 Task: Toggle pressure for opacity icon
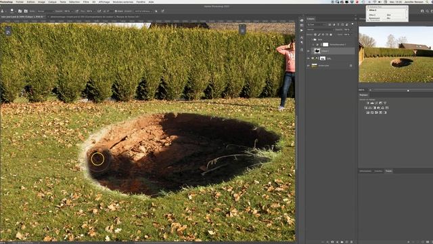point(76,11)
